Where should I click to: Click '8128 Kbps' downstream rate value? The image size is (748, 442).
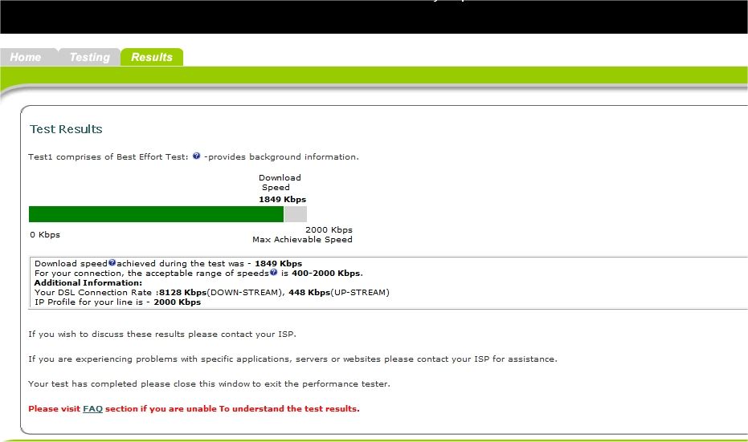[x=182, y=293]
